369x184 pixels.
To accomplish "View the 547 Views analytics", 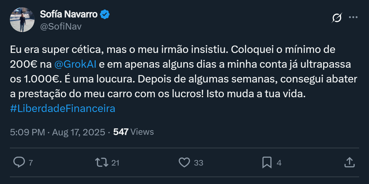I will pyautogui.click(x=134, y=132).
